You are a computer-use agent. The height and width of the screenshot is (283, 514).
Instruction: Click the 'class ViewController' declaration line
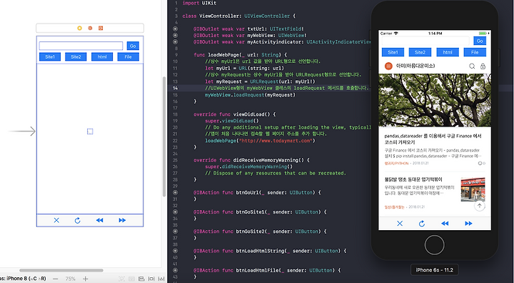tap(239, 16)
